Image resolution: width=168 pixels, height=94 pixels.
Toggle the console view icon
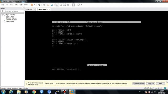pos(73,5)
